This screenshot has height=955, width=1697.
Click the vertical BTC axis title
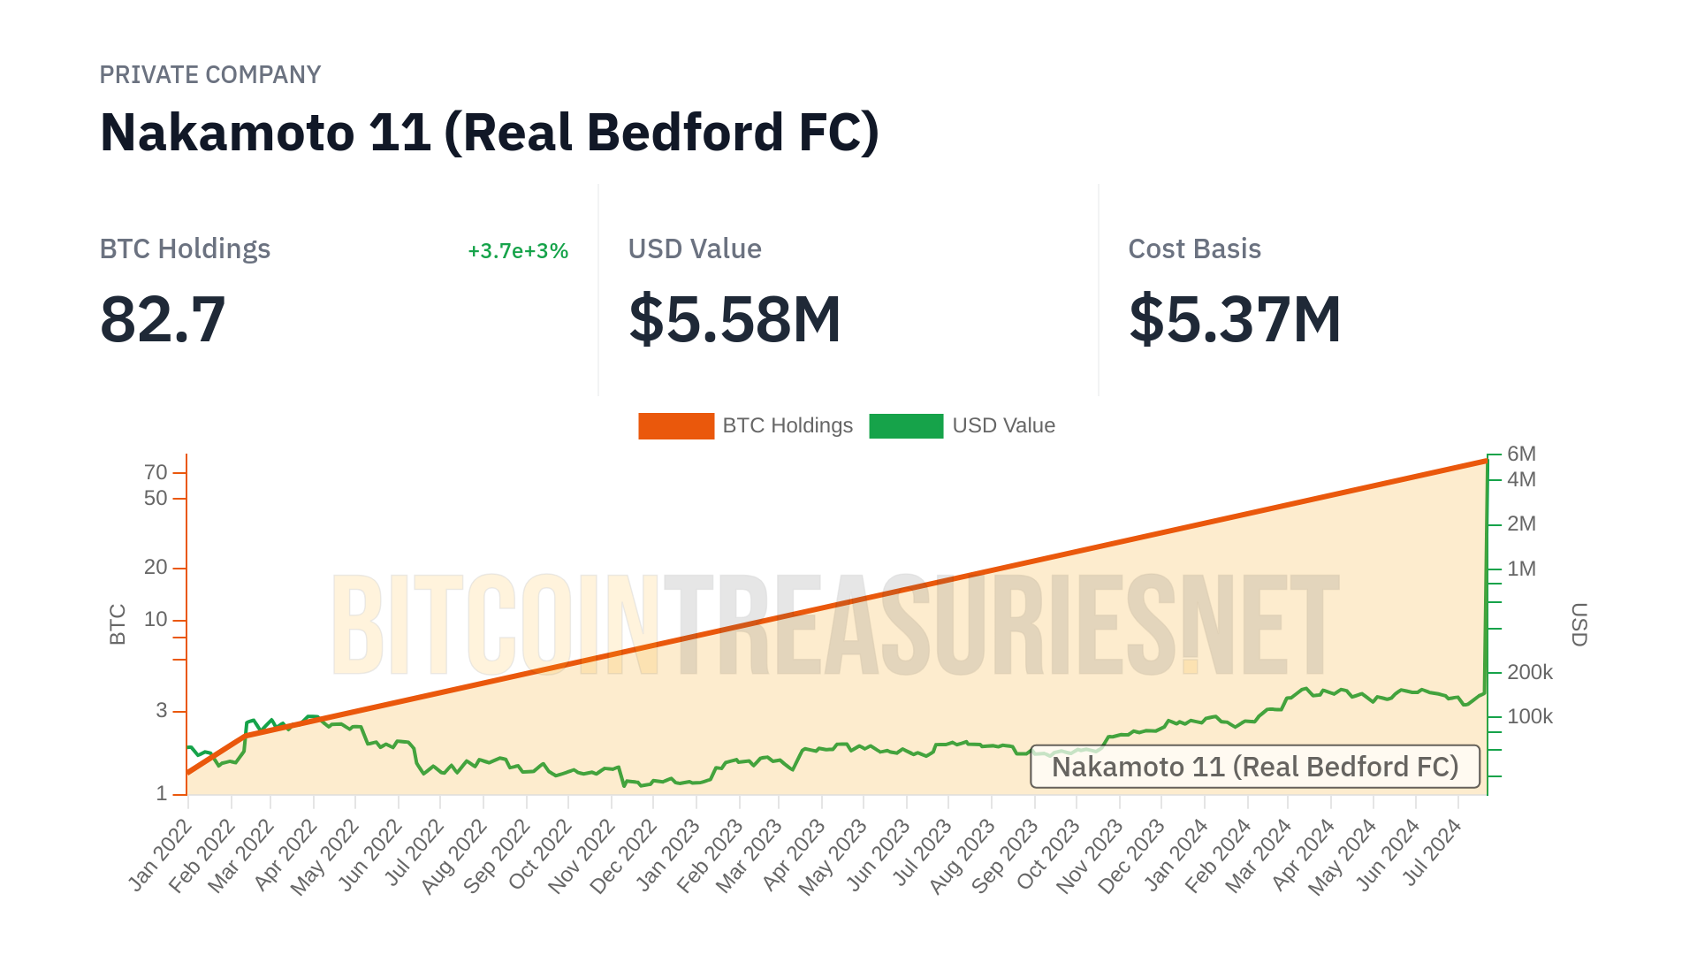pos(118,624)
